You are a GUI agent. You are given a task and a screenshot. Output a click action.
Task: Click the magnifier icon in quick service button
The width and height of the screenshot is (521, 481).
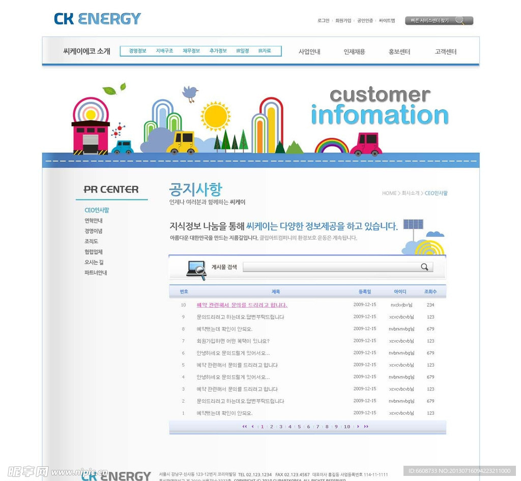pyautogui.click(x=460, y=20)
